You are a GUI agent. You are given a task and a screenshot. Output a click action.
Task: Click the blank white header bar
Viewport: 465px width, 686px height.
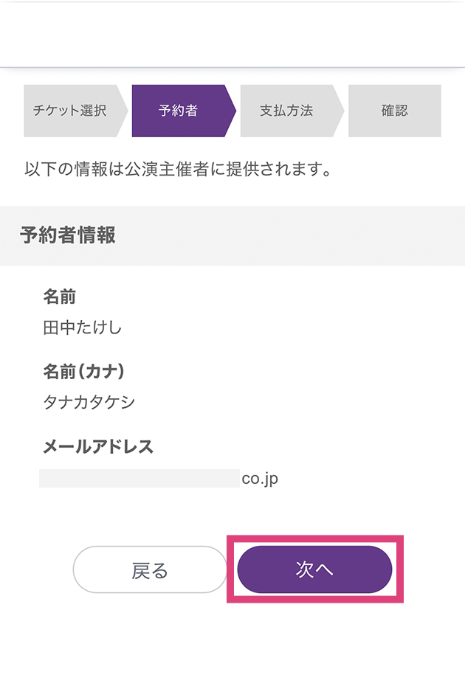232,33
